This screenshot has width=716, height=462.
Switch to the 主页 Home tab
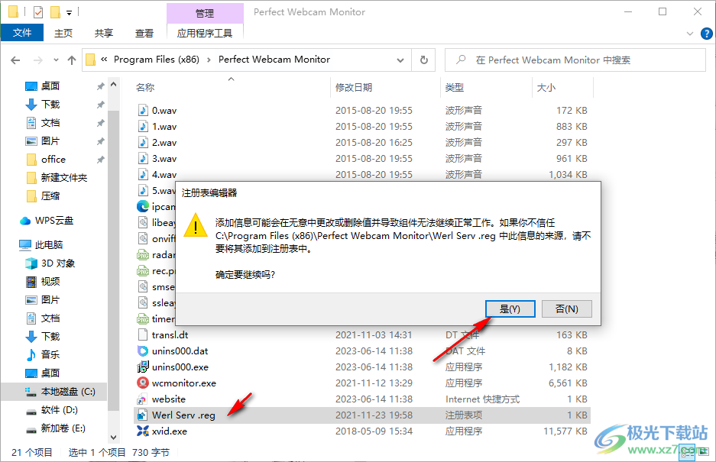coord(63,33)
